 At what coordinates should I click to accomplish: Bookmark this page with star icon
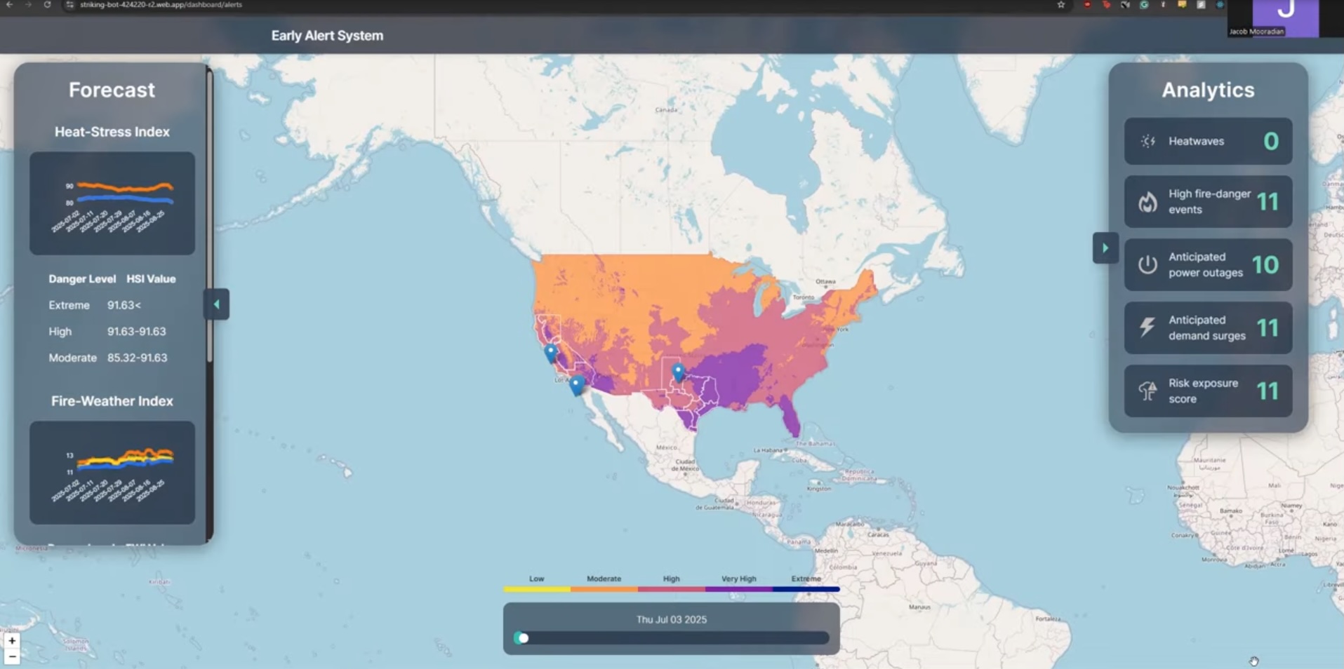click(x=1061, y=5)
